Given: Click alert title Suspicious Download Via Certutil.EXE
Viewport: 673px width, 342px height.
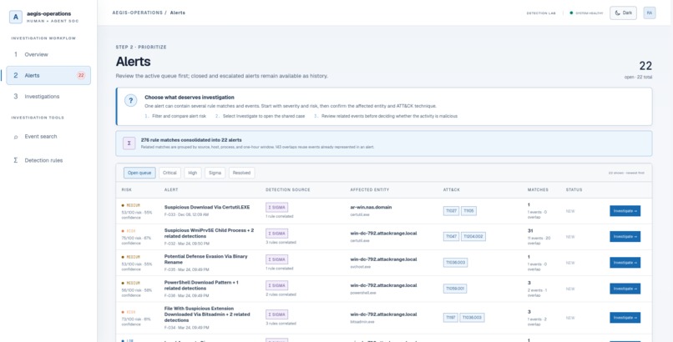Looking at the screenshot, I should pyautogui.click(x=207, y=208).
